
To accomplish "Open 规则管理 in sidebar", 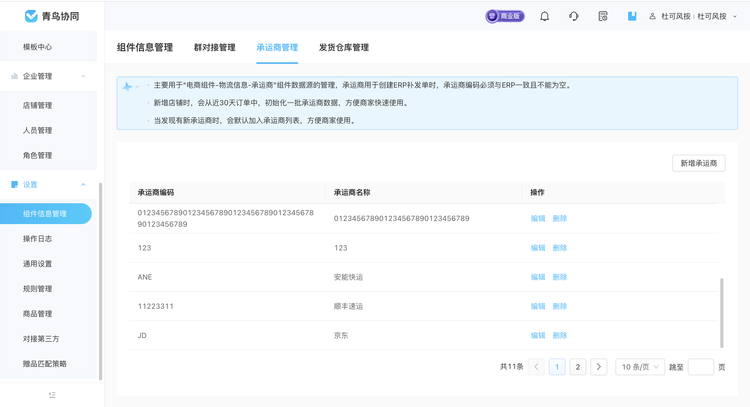I will (37, 289).
